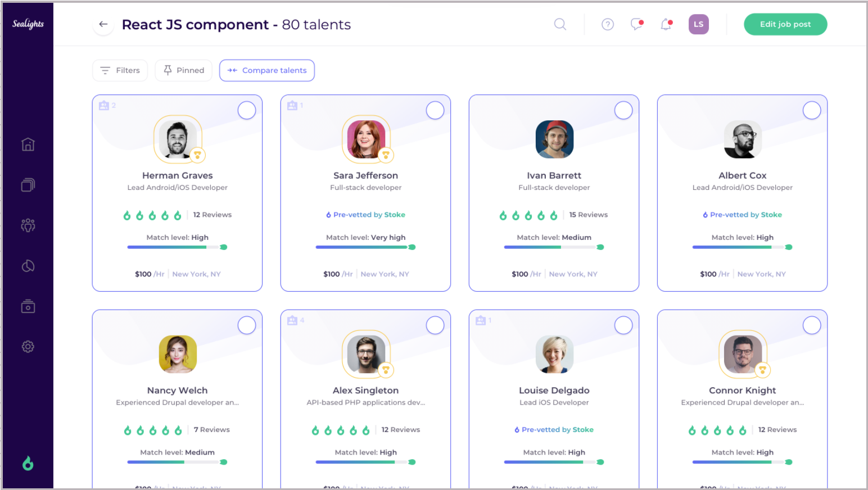Viewport: 868px width, 490px height.
Task: Open Louise Delgado's Pre-vetted by Stoke link
Action: pos(554,429)
